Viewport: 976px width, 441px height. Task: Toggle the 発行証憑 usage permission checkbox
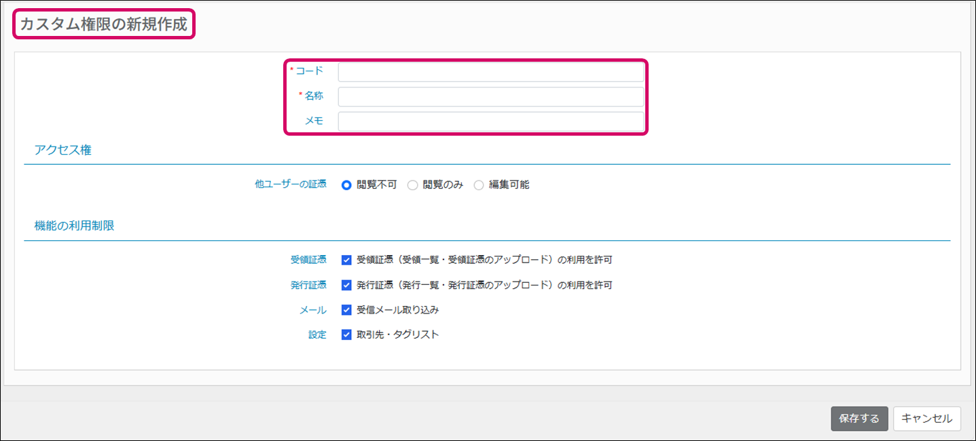pos(346,285)
